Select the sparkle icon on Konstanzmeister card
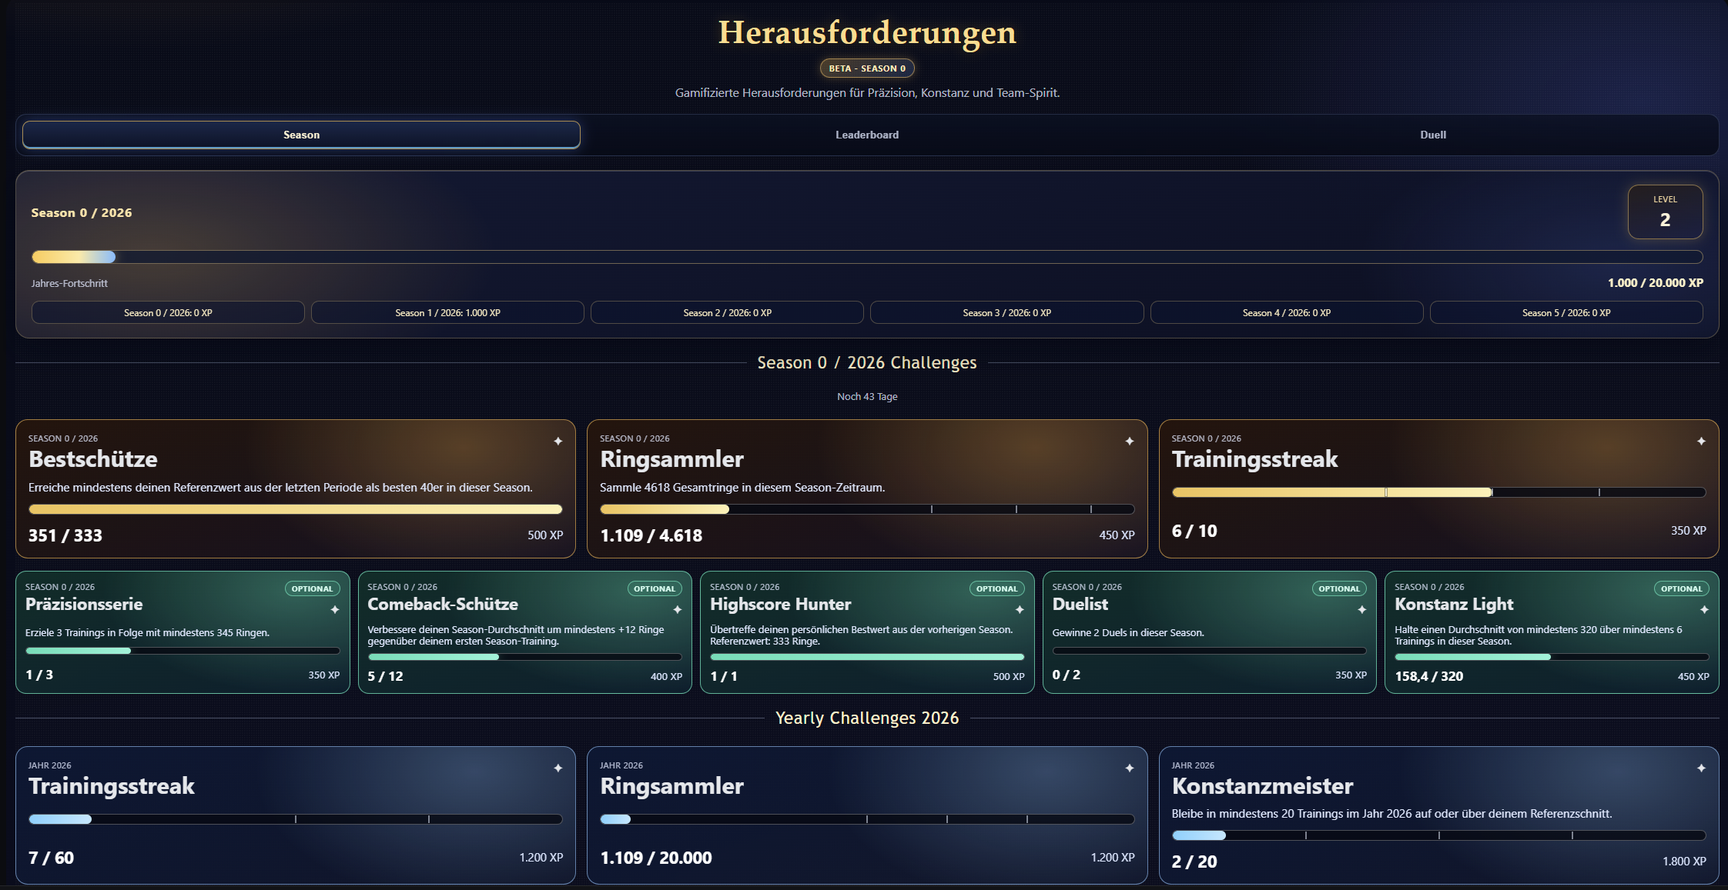Image resolution: width=1728 pixels, height=890 pixels. (x=1702, y=768)
